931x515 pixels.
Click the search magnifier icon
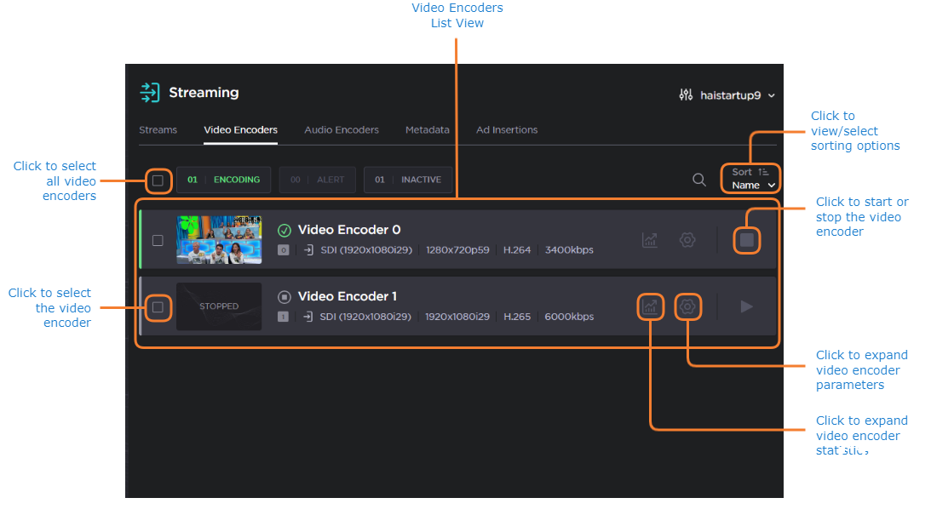click(x=698, y=180)
